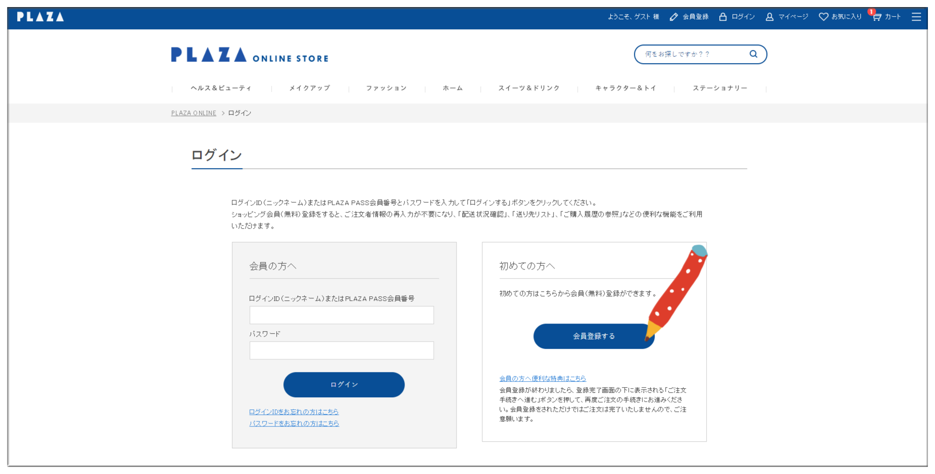Open My Page via the person icon
The width and height of the screenshot is (935, 474).
(769, 17)
